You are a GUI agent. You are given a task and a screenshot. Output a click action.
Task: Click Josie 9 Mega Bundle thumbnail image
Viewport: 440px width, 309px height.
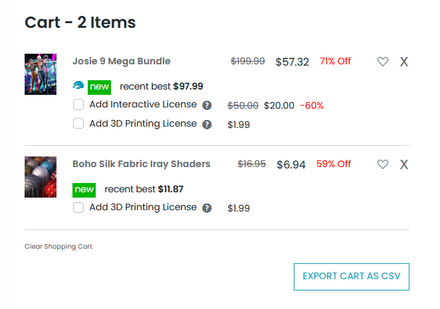[41, 74]
